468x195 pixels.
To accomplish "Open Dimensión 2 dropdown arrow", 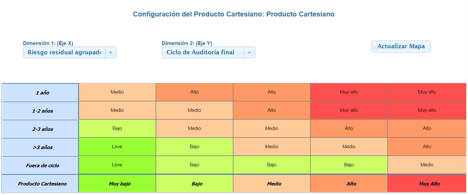I will [249, 53].
